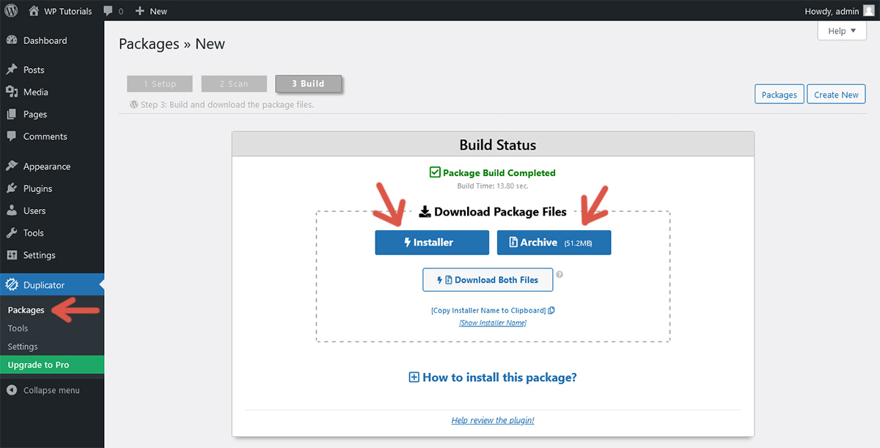Download the Installer file

pos(432,243)
